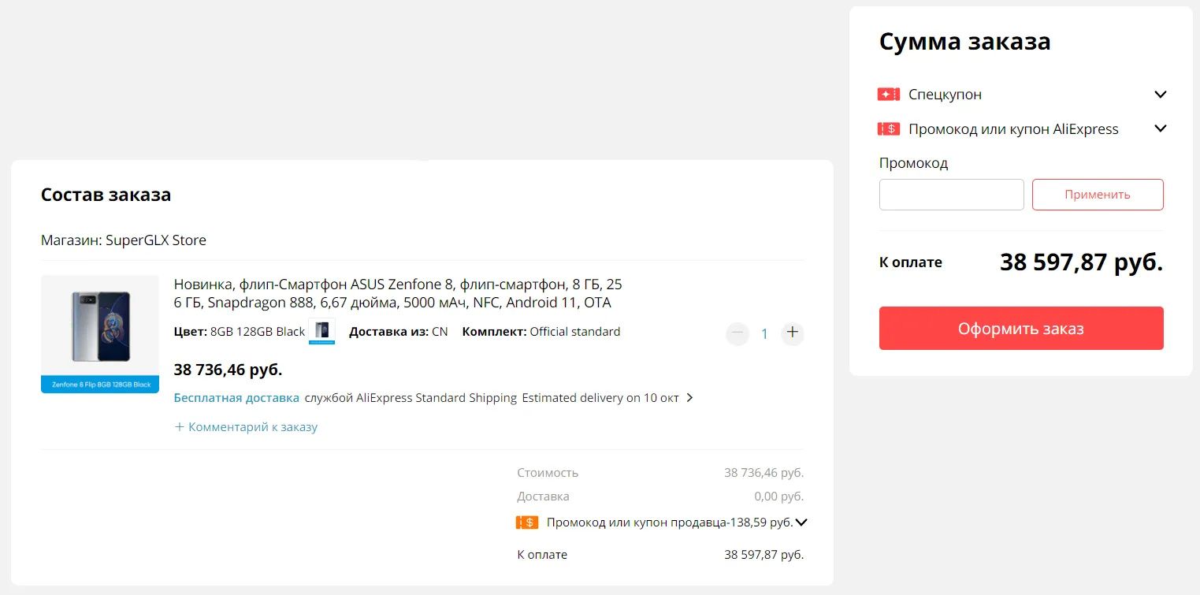Screen dimensions: 1200x595
Task: Expand the Спецкупон section chevron
Action: pyautogui.click(x=1160, y=95)
